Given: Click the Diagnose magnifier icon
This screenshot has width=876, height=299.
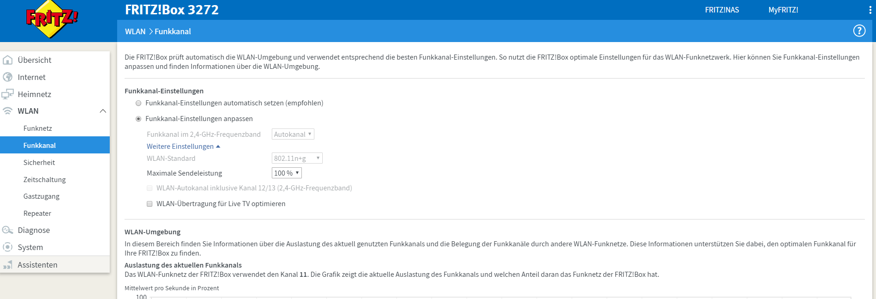Looking at the screenshot, I should (7, 230).
